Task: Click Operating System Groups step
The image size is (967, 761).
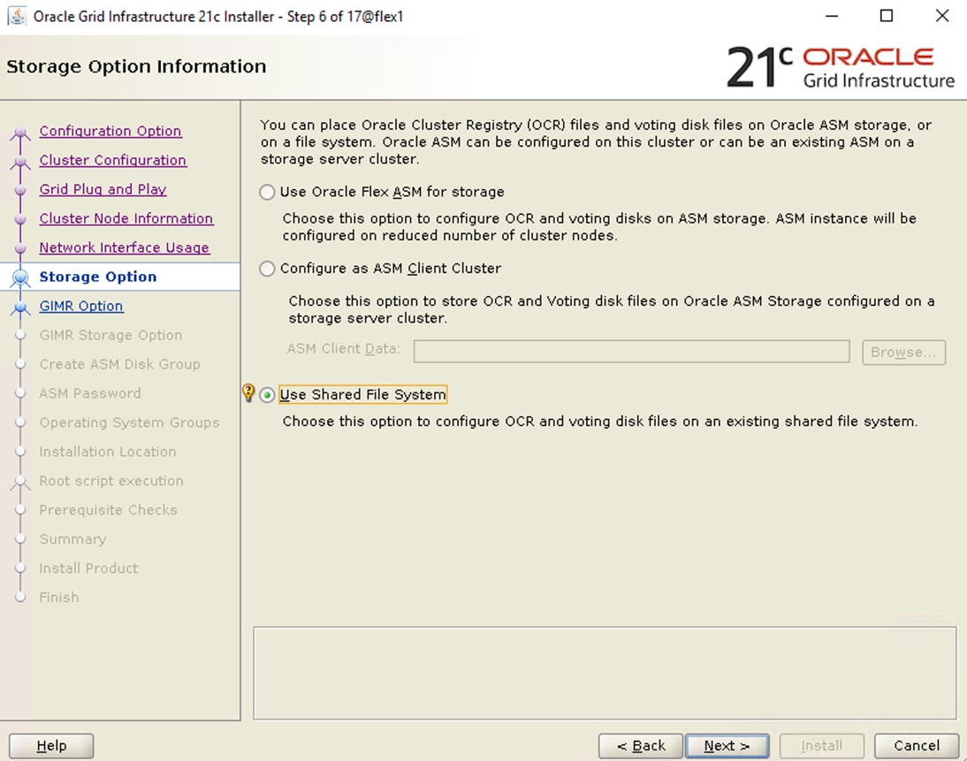Action: [x=130, y=422]
